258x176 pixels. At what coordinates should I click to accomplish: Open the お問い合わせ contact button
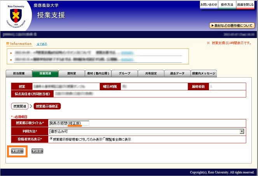tap(209, 5)
